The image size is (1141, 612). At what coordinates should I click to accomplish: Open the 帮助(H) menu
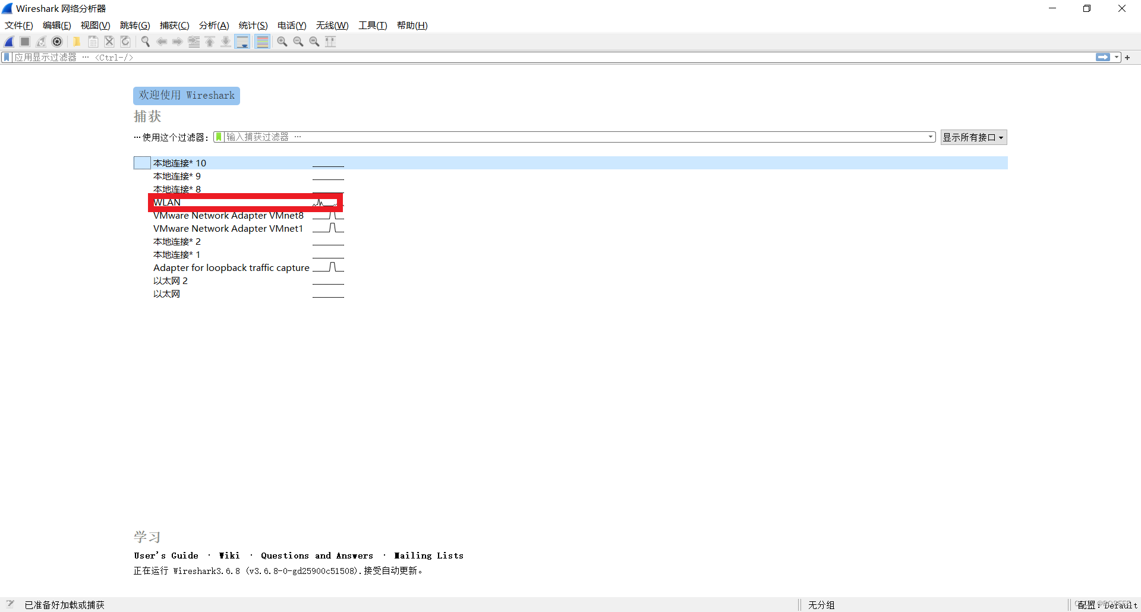tap(412, 26)
